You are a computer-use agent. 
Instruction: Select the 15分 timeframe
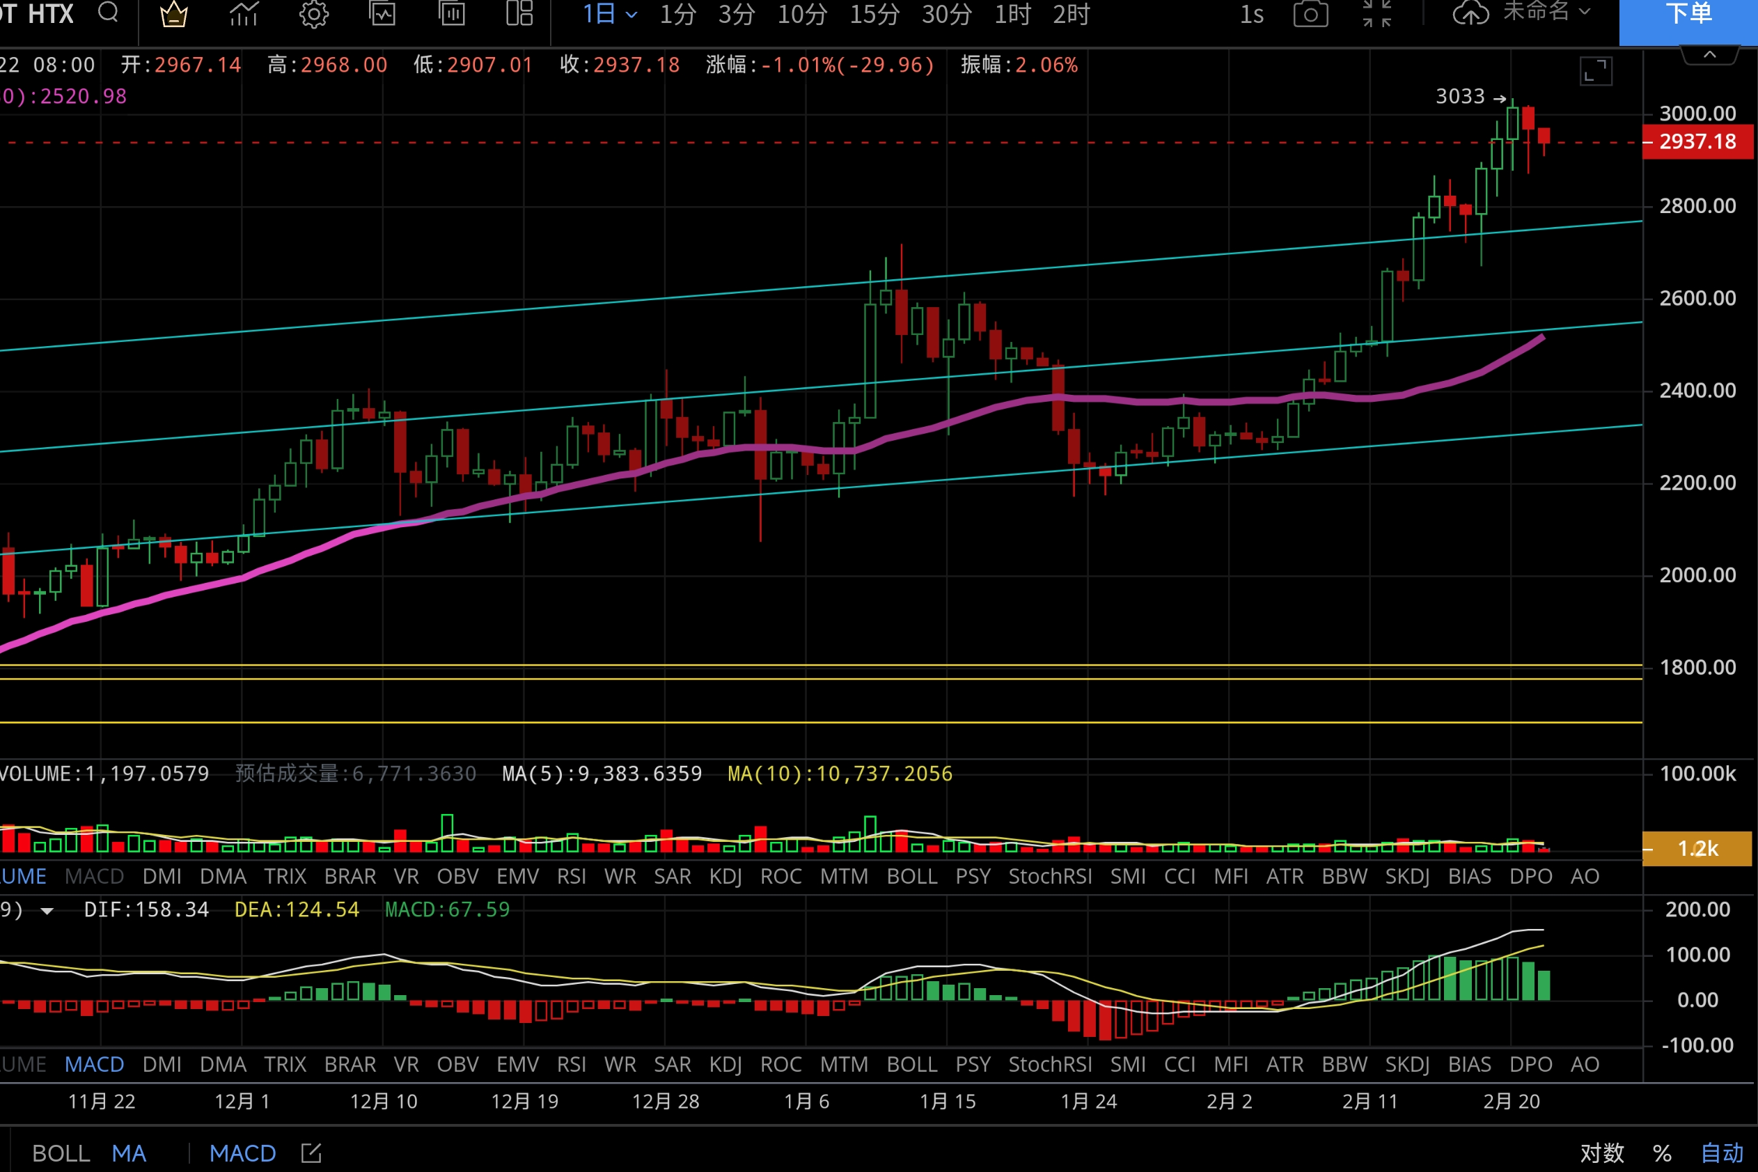(x=874, y=14)
